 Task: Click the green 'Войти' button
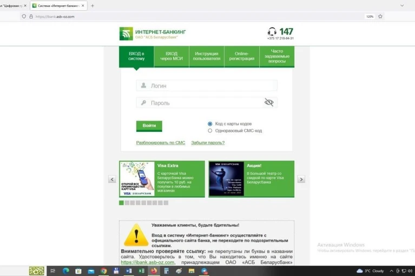(x=149, y=126)
